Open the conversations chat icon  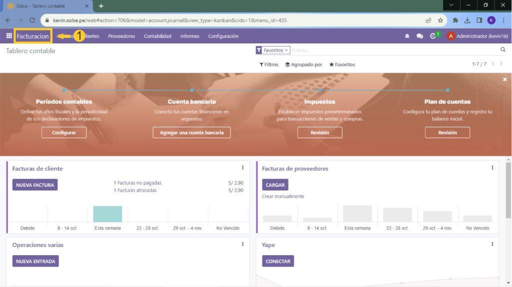419,36
